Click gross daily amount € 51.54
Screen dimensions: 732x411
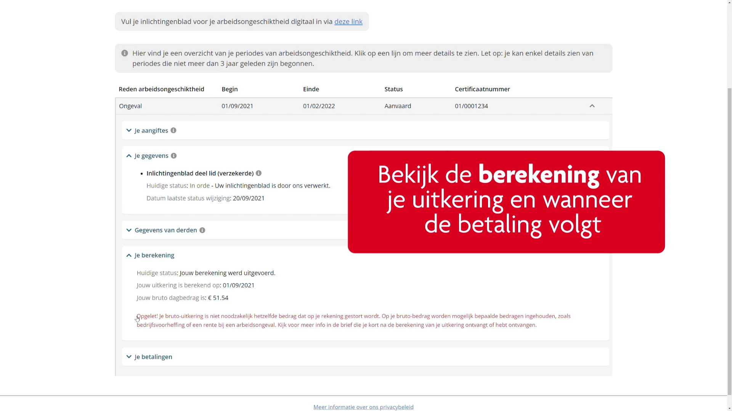pos(218,298)
